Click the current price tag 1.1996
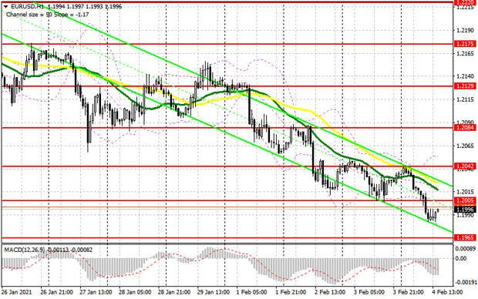 pos(465,209)
